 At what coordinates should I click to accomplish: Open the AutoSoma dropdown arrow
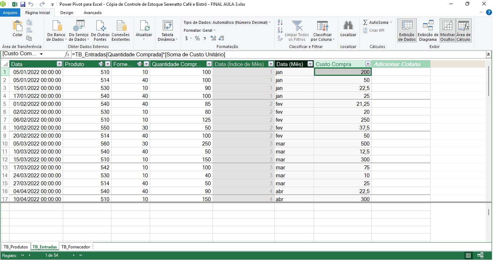point(391,22)
